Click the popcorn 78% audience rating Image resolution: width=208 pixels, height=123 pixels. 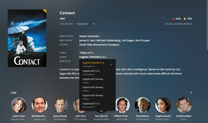188,19
